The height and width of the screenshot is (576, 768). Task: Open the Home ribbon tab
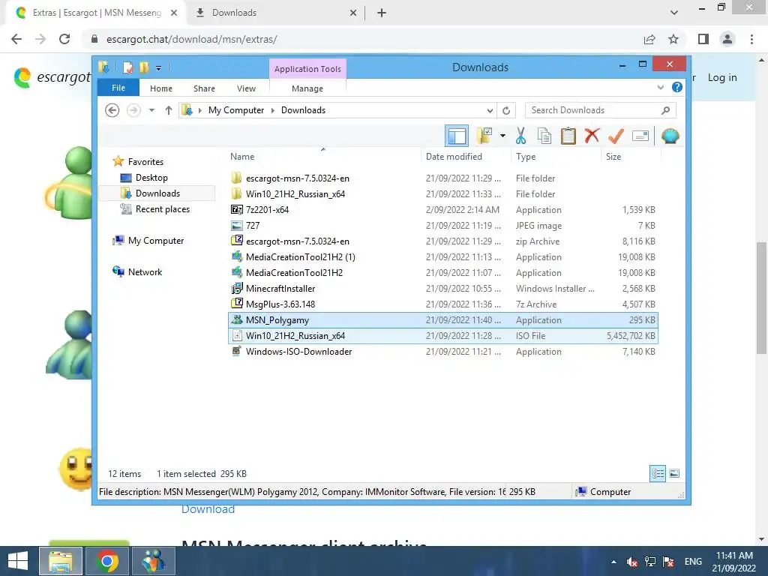click(x=161, y=88)
